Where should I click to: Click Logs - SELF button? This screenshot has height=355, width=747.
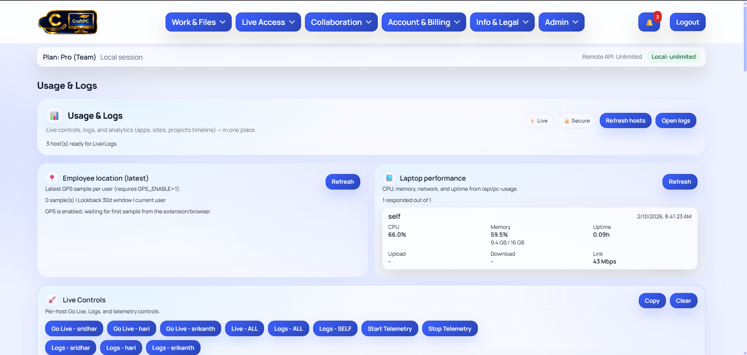[x=335, y=329]
